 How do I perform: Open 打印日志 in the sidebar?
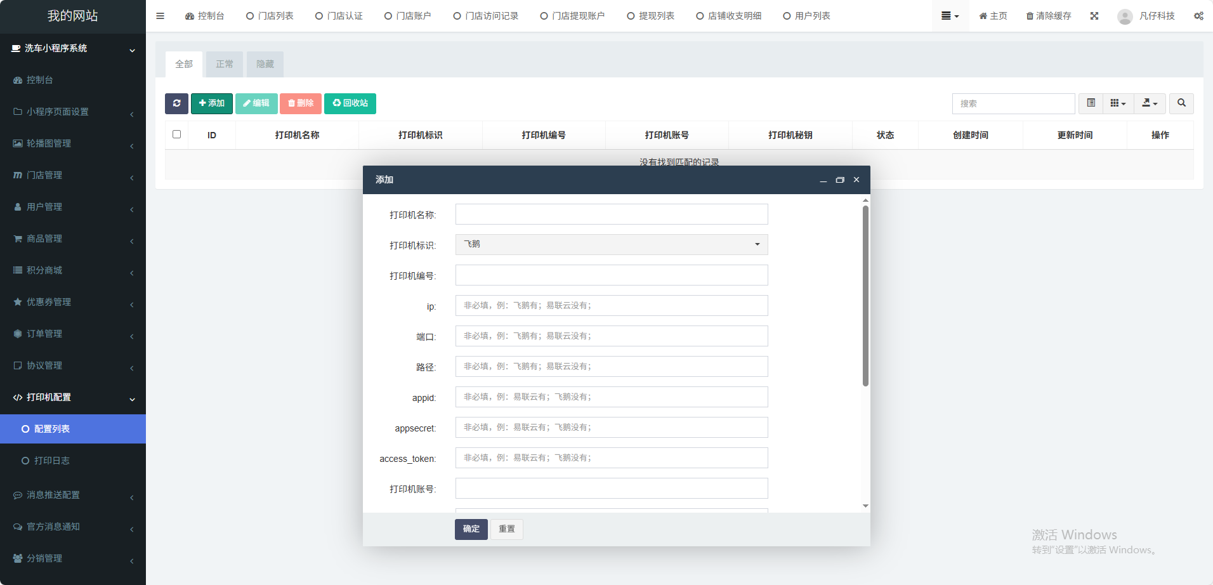tap(52, 461)
